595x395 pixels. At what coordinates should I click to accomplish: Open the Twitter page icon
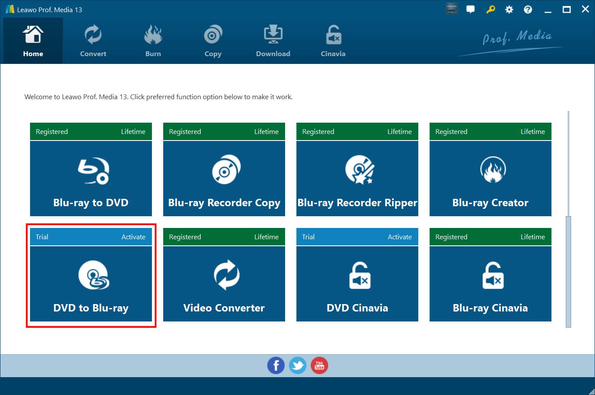298,365
